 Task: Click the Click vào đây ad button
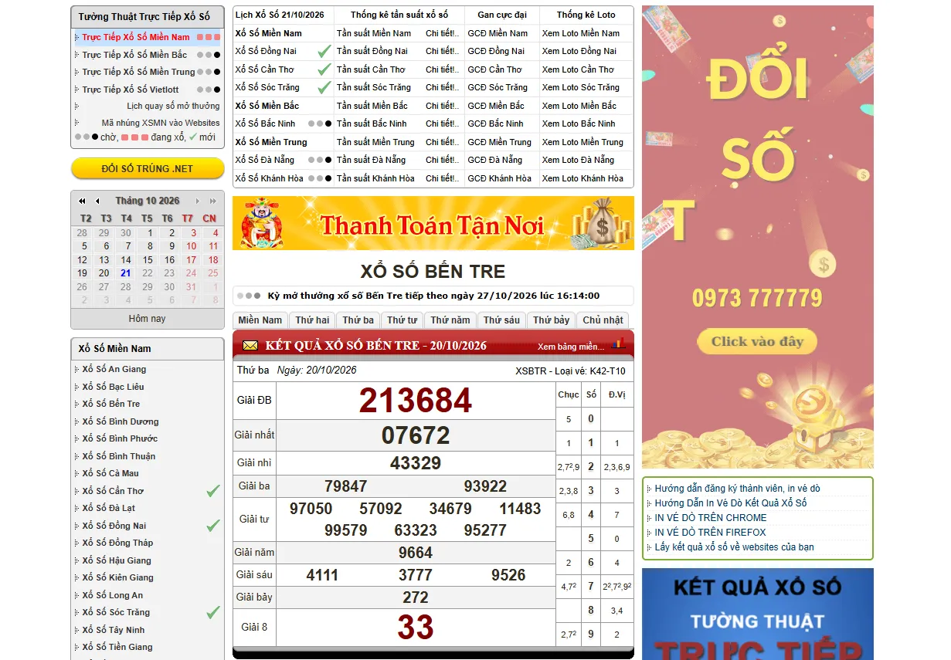tap(757, 341)
